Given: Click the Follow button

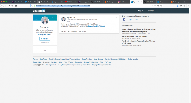Looking at the screenshot, I should click(x=45, y=39).
